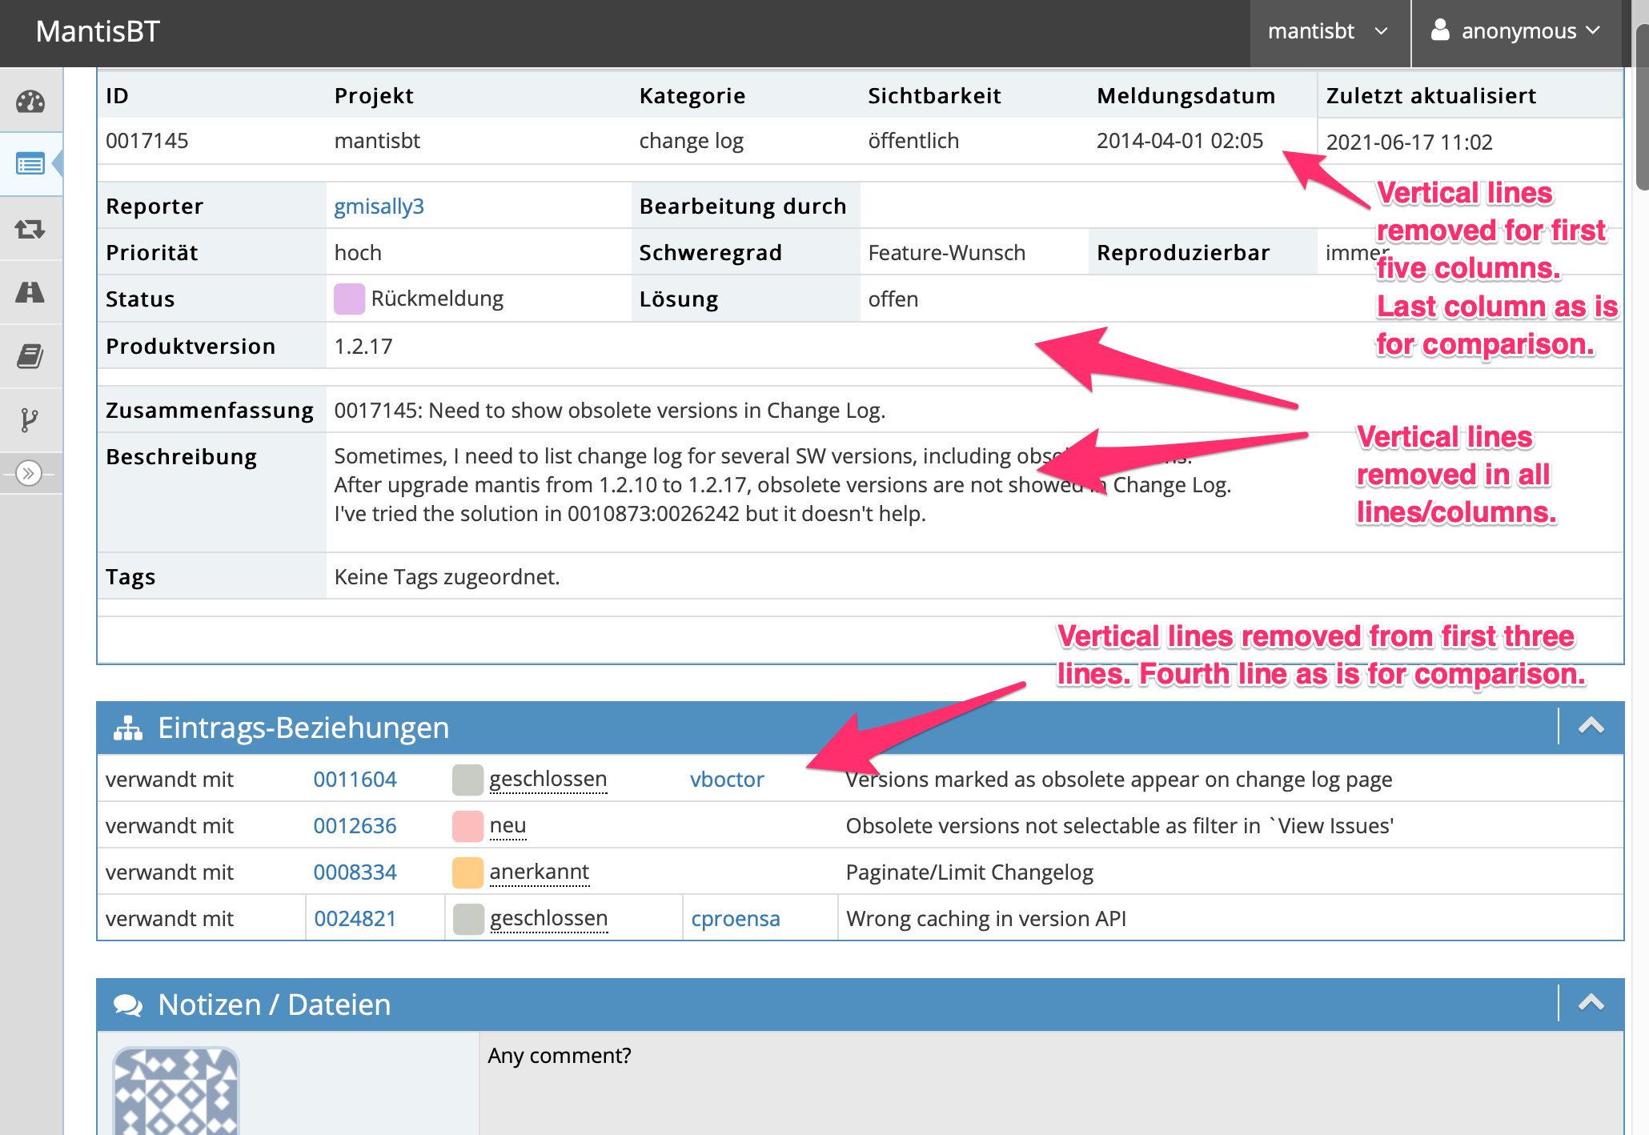Screen dimensions: 1649x1135
Task: Click the MantisBT logo title
Action: click(x=98, y=31)
